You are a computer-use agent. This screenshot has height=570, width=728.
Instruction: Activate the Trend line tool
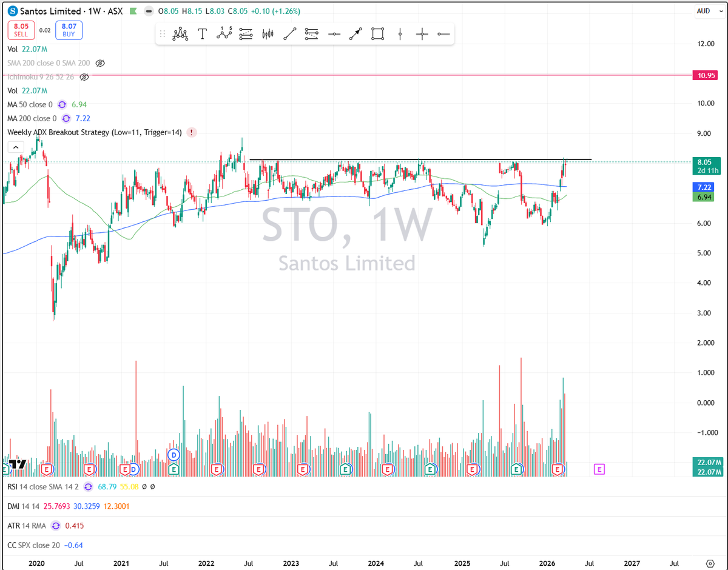point(289,34)
